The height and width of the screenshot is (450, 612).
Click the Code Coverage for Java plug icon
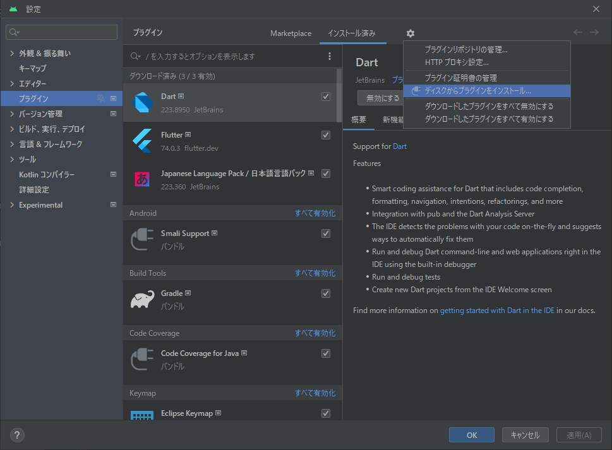142,360
